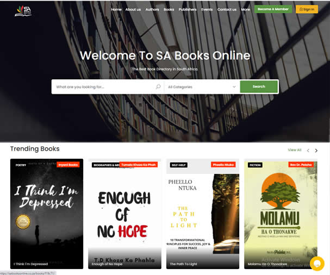Open the Publishers nav item
This screenshot has width=330, height=275.
click(188, 9)
